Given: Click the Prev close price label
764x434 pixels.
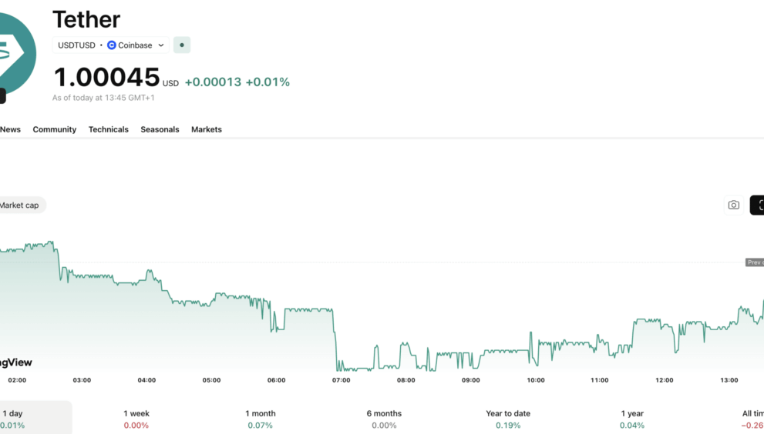Looking at the screenshot, I should coord(755,262).
